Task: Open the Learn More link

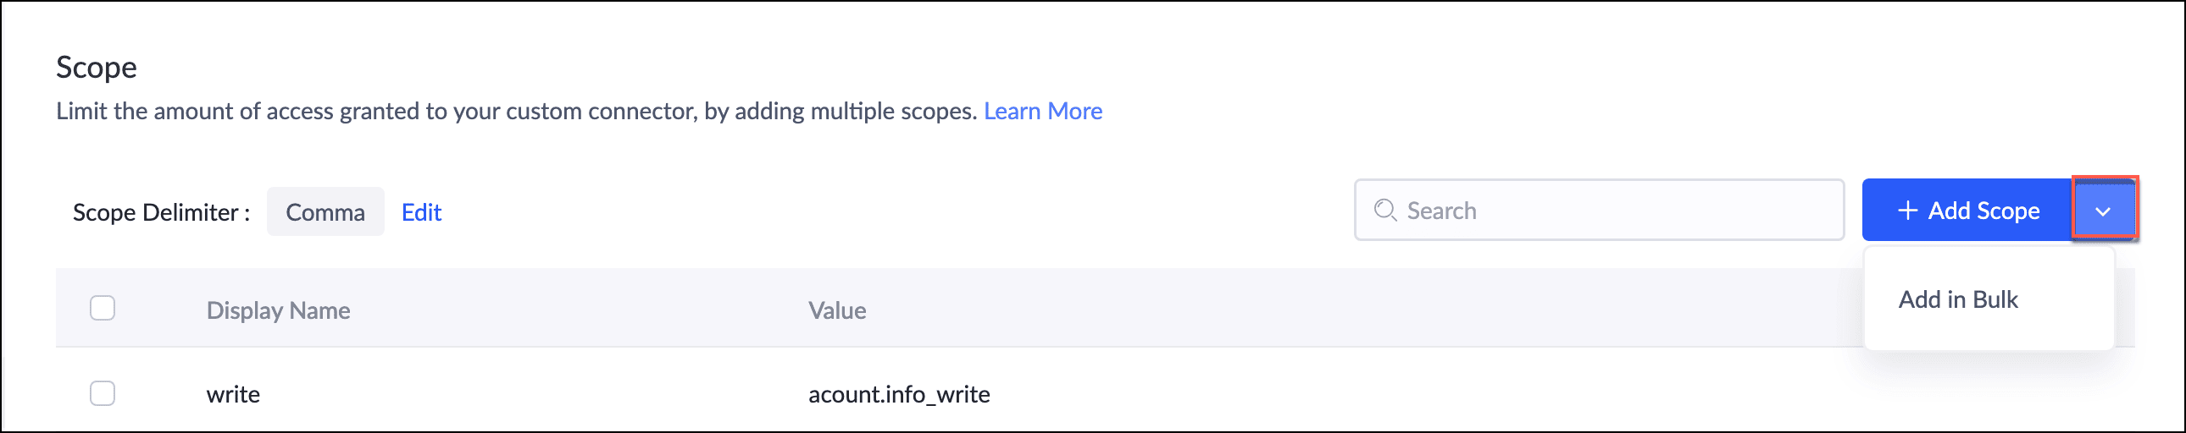Action: tap(1042, 111)
